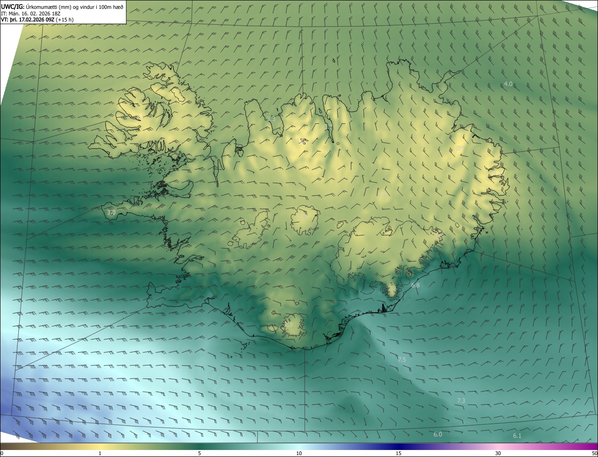598x457 pixels.
Task: Click the '50' tick label on the color scale
Action: (x=595, y=453)
